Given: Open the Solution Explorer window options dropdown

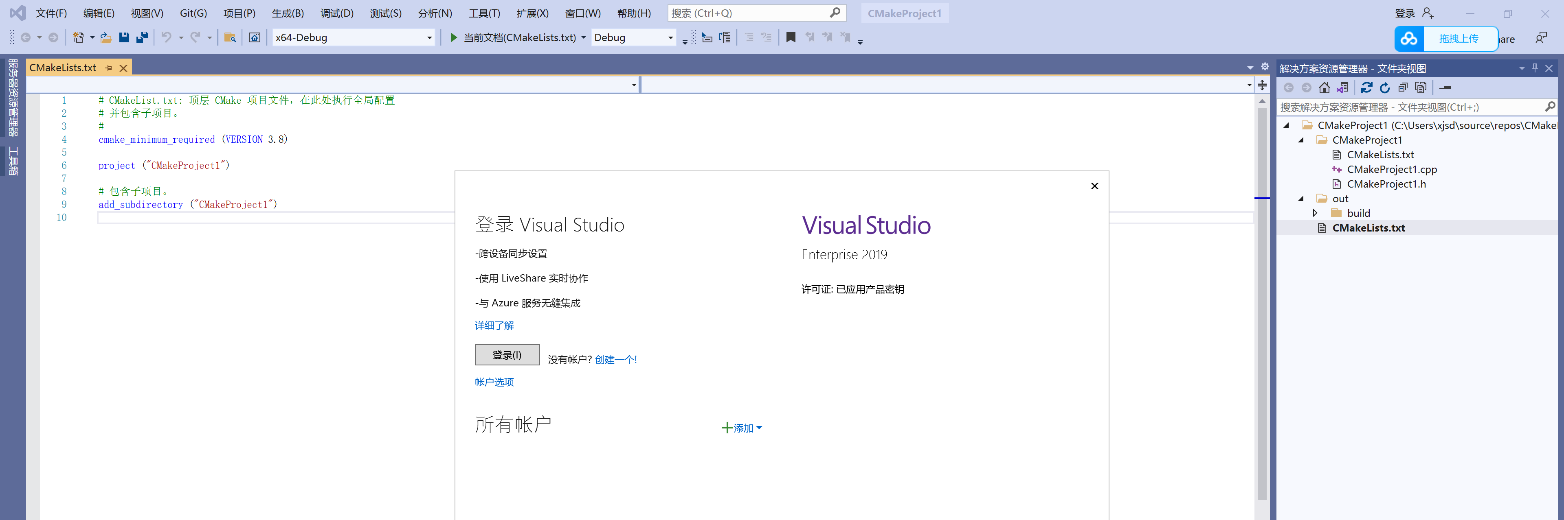Looking at the screenshot, I should pyautogui.click(x=1522, y=68).
